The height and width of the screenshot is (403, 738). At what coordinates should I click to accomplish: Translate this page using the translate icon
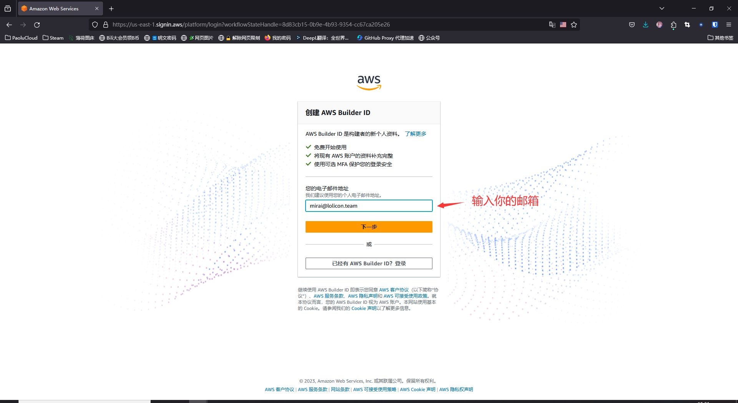click(x=552, y=25)
